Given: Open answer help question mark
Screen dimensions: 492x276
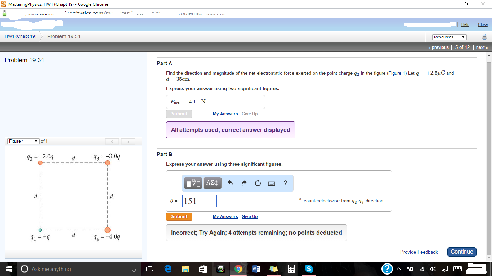Looking at the screenshot, I should [x=285, y=183].
